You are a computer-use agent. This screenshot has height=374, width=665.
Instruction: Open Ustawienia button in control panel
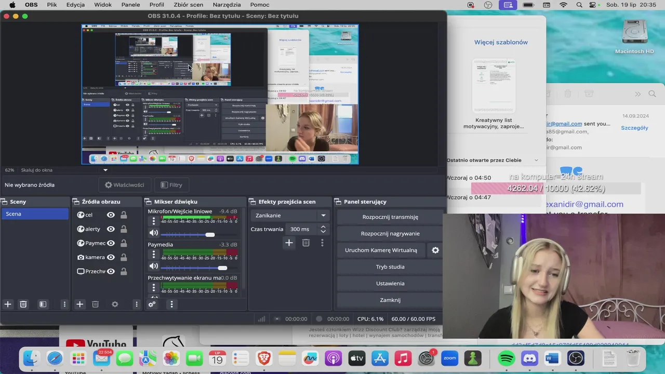(x=390, y=284)
